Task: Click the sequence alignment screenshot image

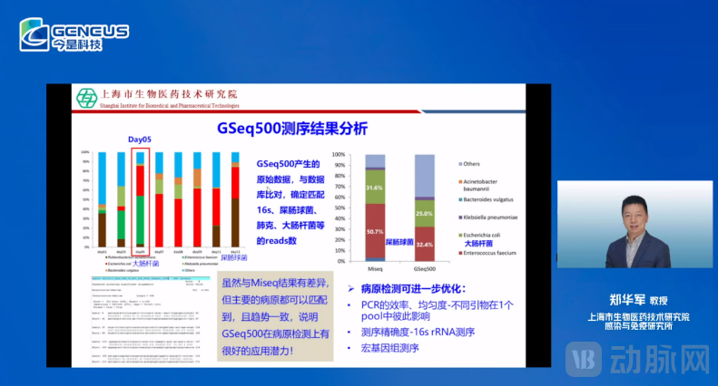Action: pos(151,316)
